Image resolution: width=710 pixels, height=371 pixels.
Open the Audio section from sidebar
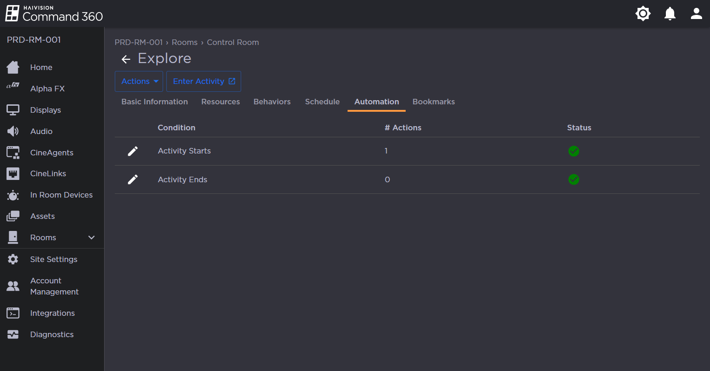[x=42, y=131]
